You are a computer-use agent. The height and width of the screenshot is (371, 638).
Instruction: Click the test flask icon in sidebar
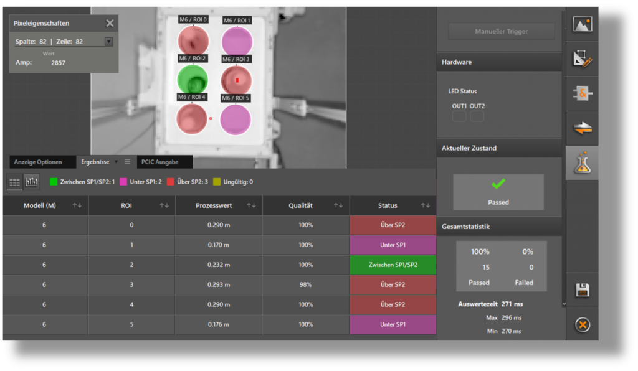point(582,163)
